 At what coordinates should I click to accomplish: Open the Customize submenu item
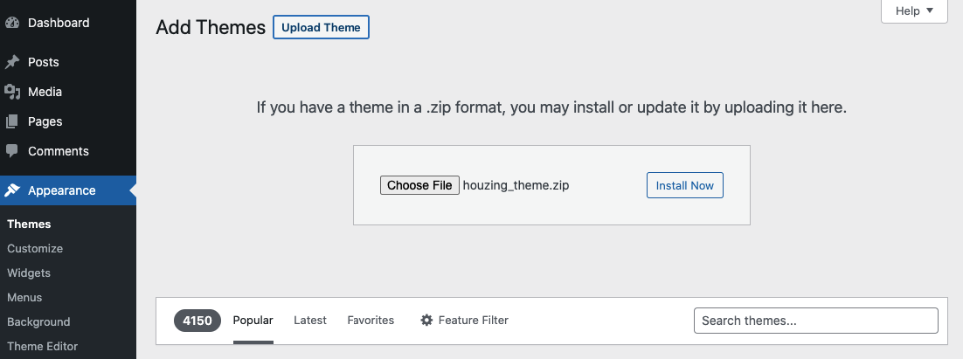[x=35, y=248]
